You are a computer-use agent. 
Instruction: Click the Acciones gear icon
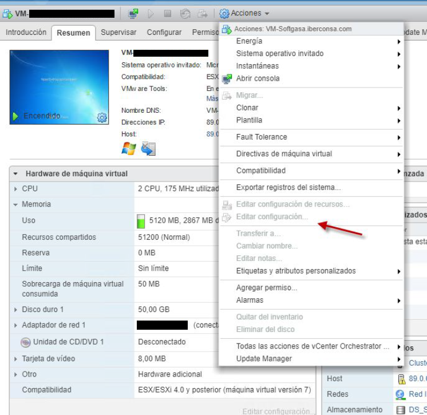click(224, 14)
